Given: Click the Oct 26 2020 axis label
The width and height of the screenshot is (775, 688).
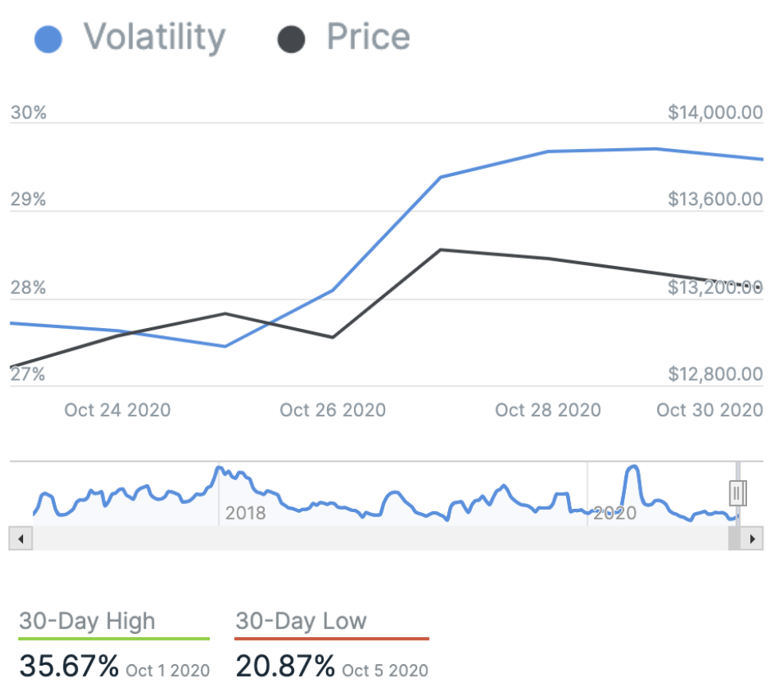Looking at the screenshot, I should [x=332, y=410].
